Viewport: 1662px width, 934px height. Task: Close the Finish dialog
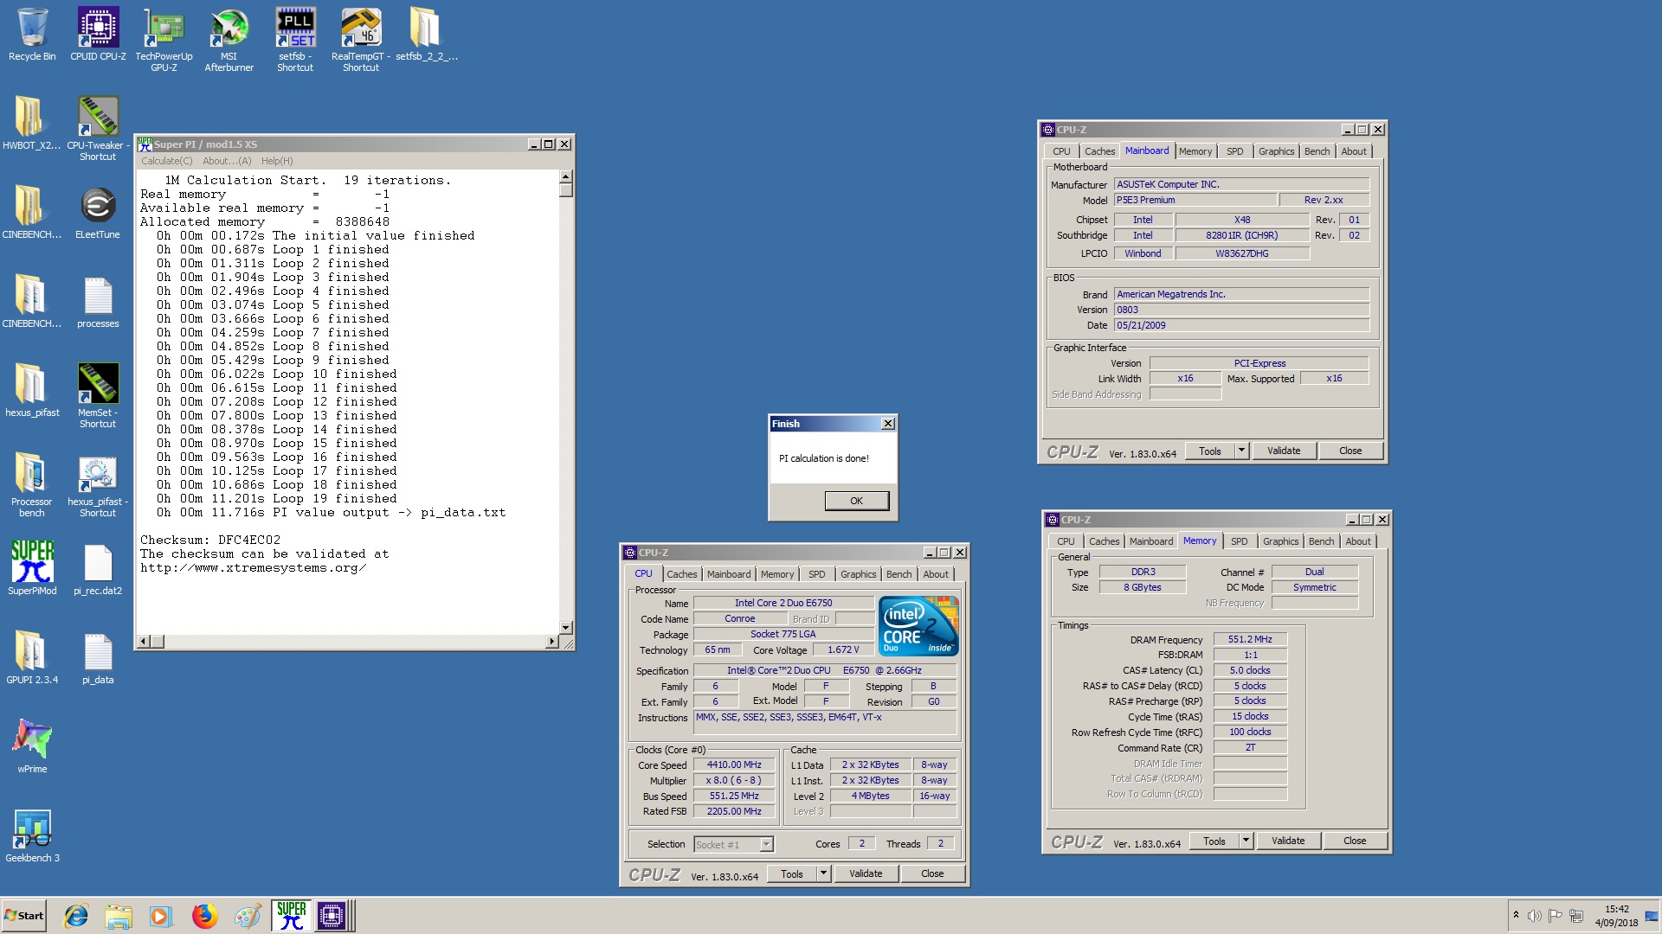pyautogui.click(x=887, y=424)
